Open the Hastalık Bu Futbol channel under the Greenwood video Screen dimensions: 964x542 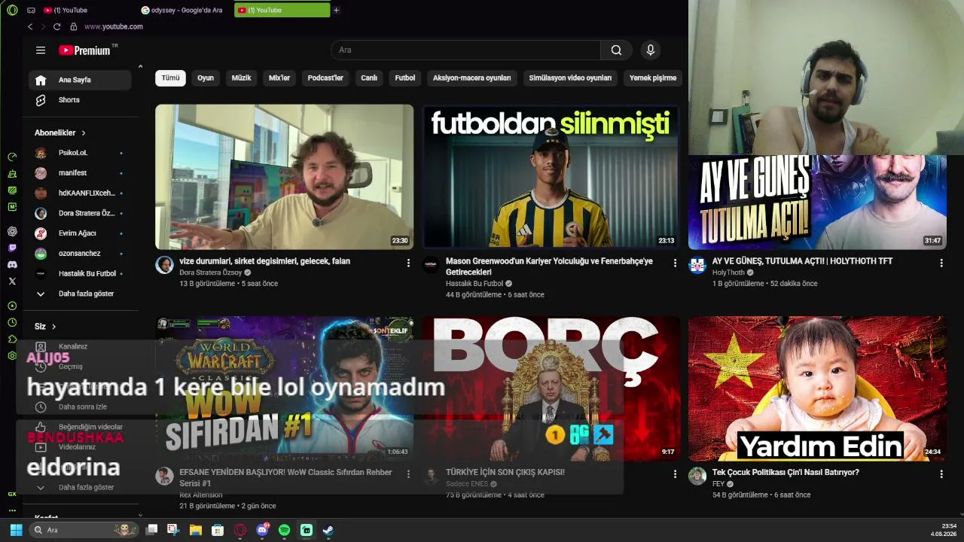point(474,284)
